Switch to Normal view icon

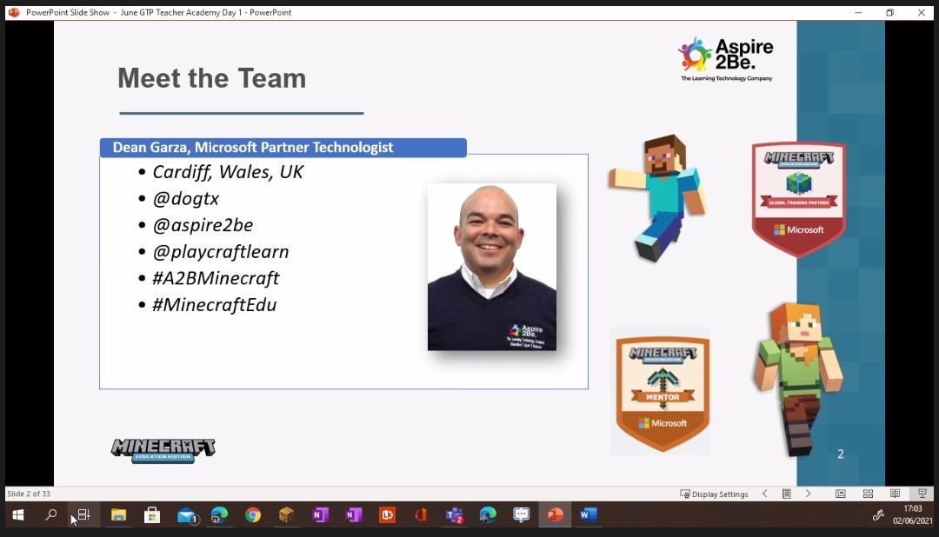point(841,494)
